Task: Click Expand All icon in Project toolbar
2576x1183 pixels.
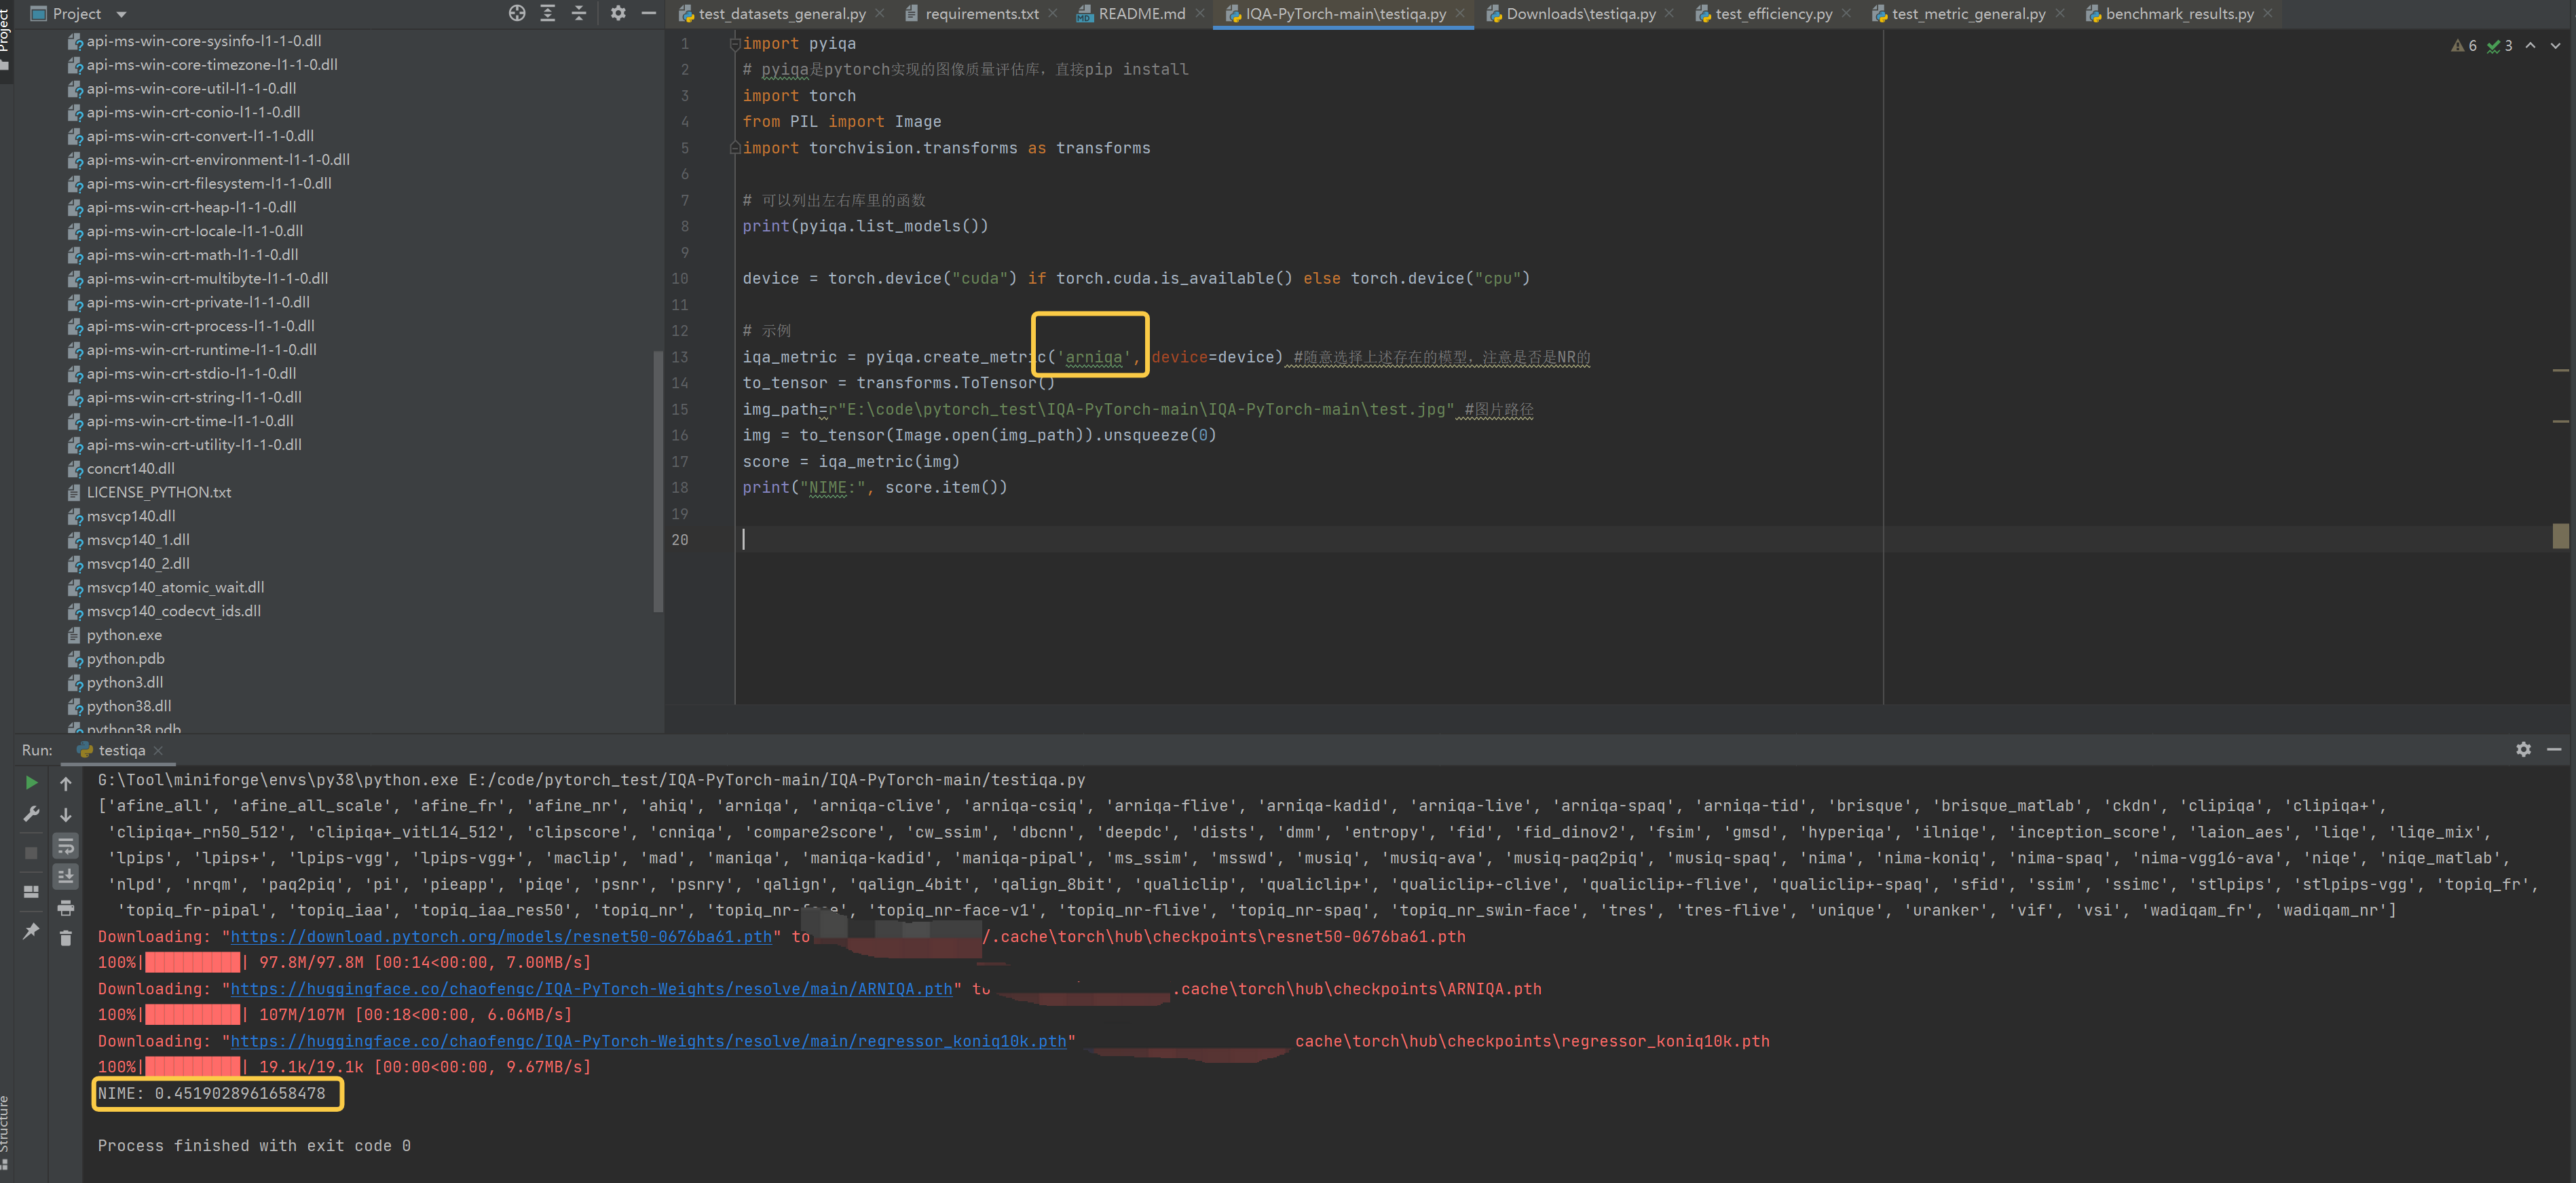Action: click(548, 13)
